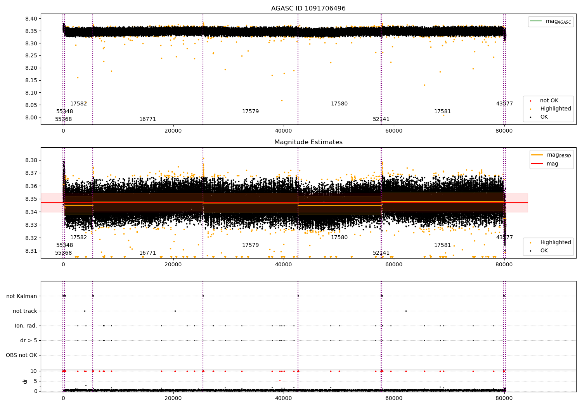The width and height of the screenshot is (582, 407).
Task: Click OBSID label 17579 in the top plot
Action: [250, 112]
